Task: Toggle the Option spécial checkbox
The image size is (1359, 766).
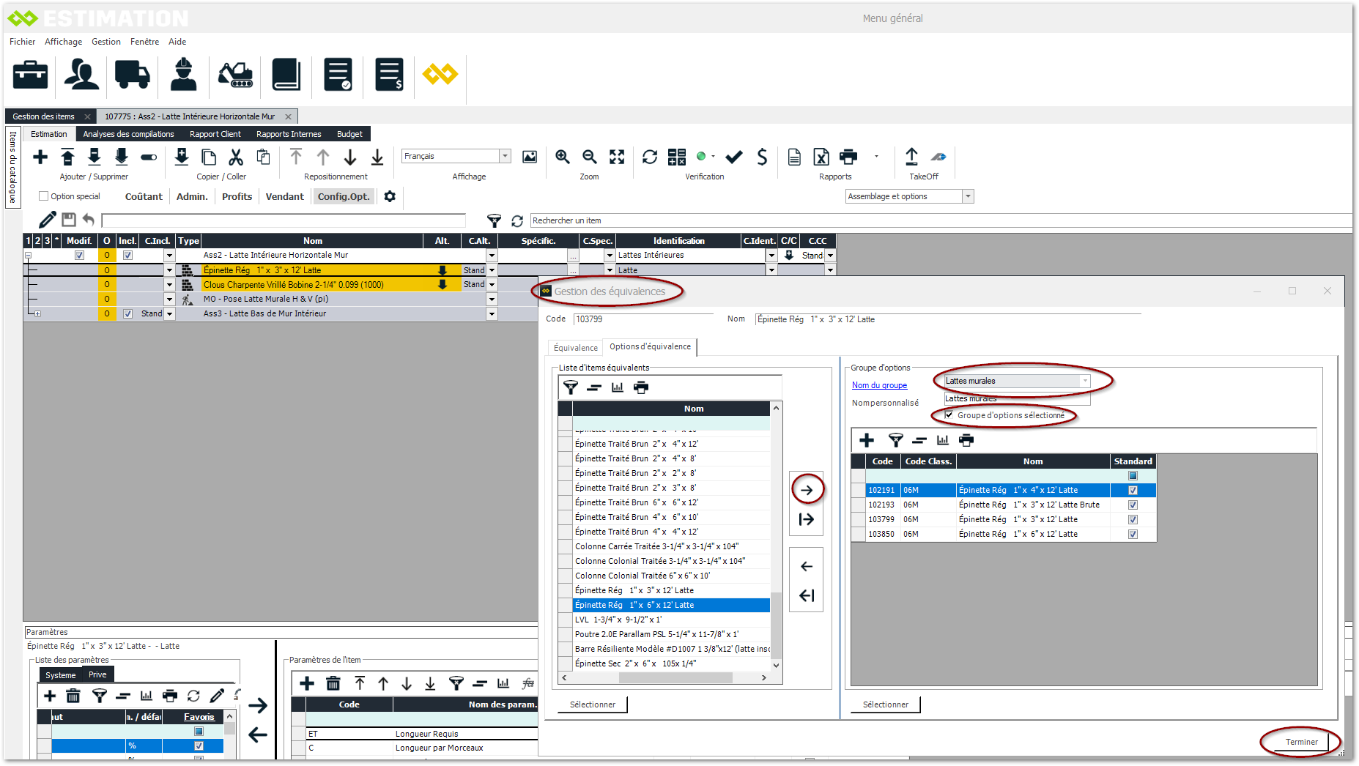Action: click(44, 196)
